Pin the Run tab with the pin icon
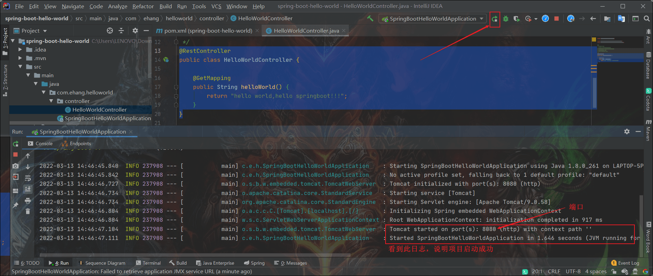Image resolution: width=653 pixels, height=276 pixels. click(x=15, y=205)
